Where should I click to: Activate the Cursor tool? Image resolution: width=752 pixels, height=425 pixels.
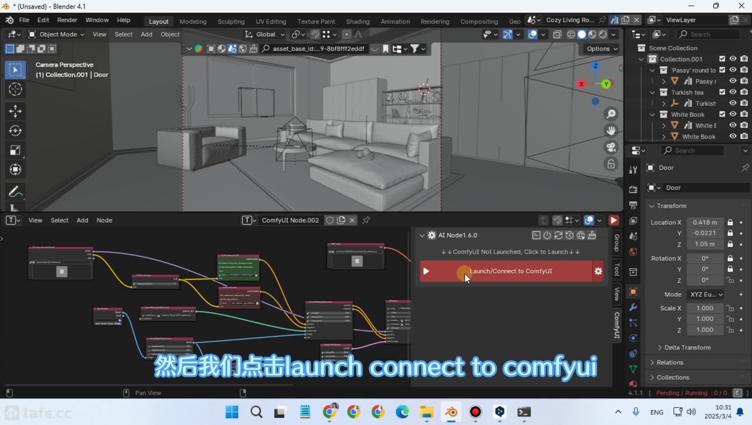point(15,89)
